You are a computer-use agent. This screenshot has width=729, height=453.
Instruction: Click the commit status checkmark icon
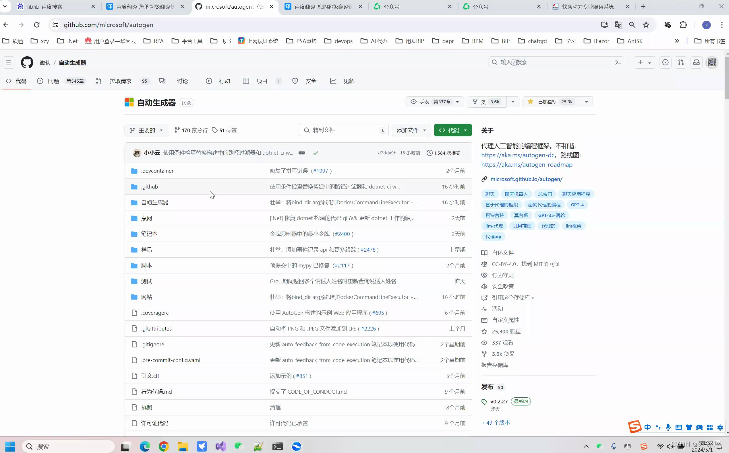[x=316, y=153]
